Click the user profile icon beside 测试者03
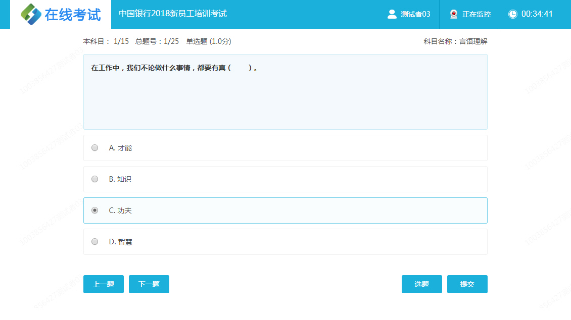The image size is (571, 320). (392, 14)
